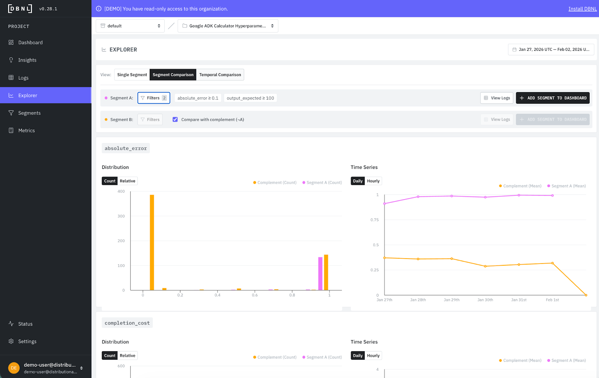This screenshot has width=599, height=378.
Task: Click the Status activity pulse icon
Action: coord(11,324)
